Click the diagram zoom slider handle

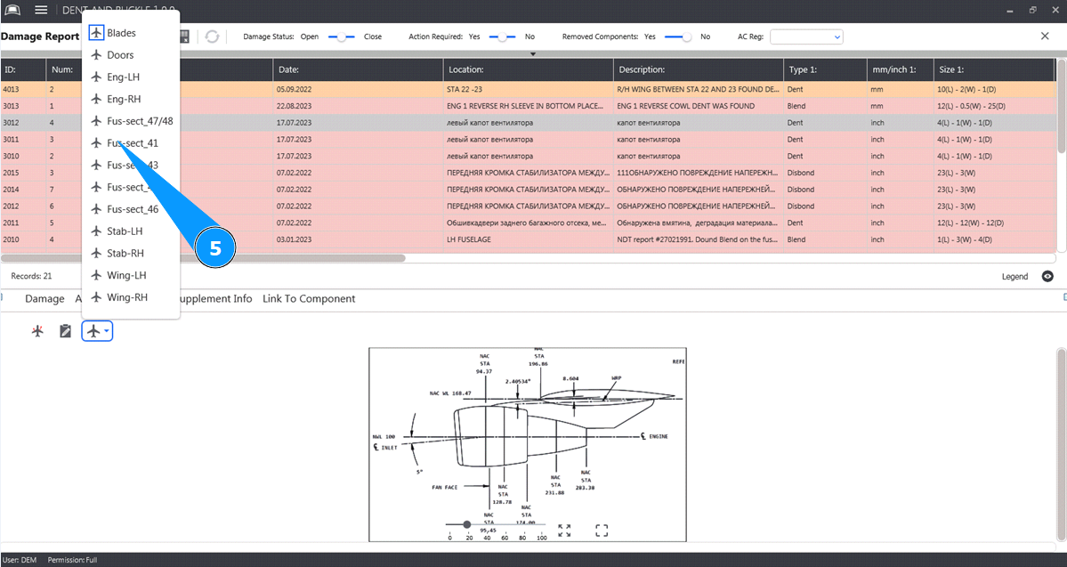click(x=466, y=524)
